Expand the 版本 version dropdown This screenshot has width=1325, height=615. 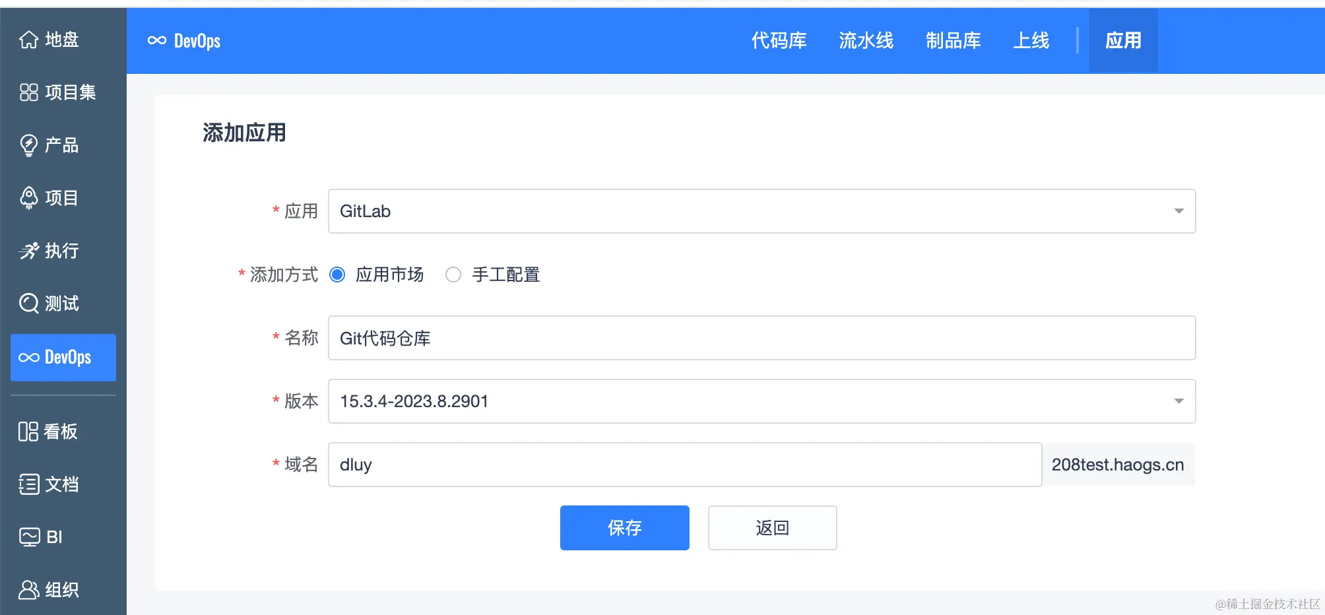(1179, 401)
